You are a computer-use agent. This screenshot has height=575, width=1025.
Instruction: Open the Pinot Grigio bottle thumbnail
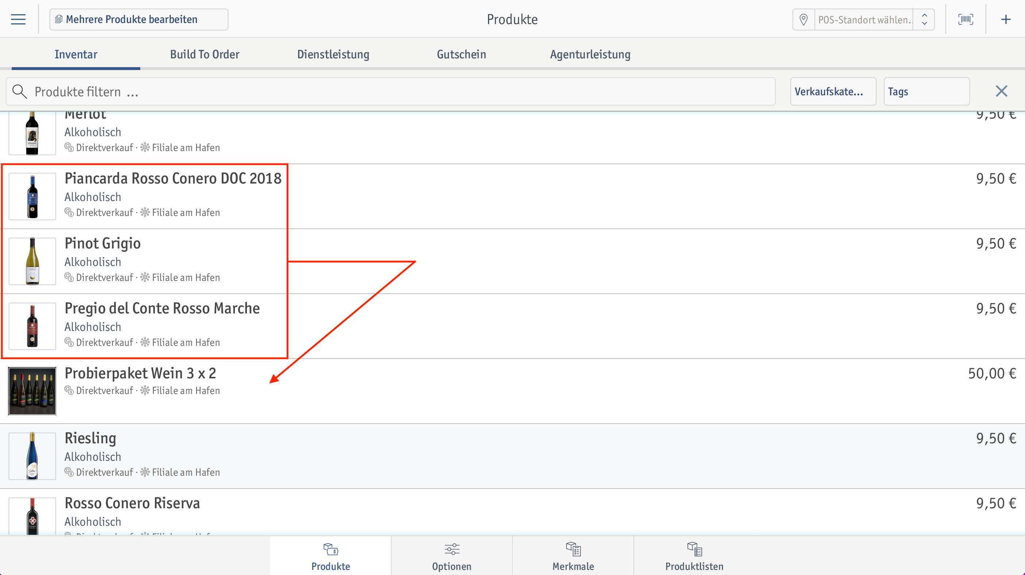tap(32, 261)
